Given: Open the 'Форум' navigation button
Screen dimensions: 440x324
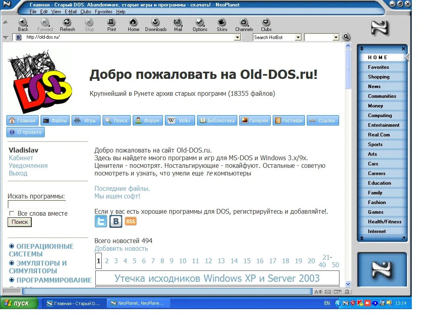Looking at the screenshot, I should point(148,120).
